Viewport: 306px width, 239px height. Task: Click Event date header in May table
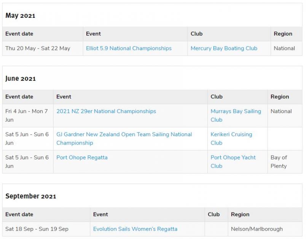pos(19,34)
